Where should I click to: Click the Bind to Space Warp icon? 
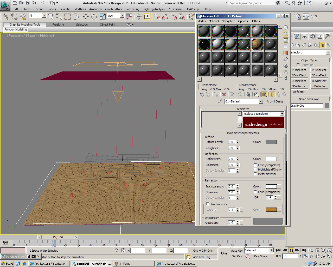23,17
